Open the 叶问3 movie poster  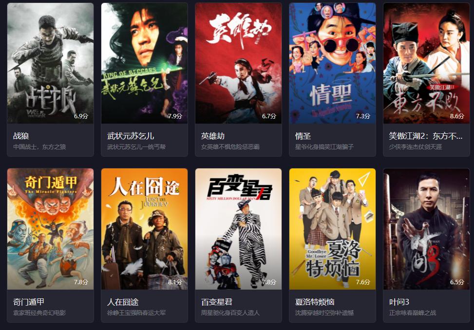[x=427, y=229]
